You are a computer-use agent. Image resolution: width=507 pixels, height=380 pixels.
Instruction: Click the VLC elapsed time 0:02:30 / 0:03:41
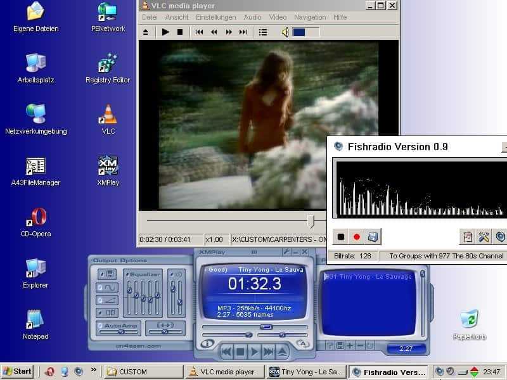pos(170,239)
